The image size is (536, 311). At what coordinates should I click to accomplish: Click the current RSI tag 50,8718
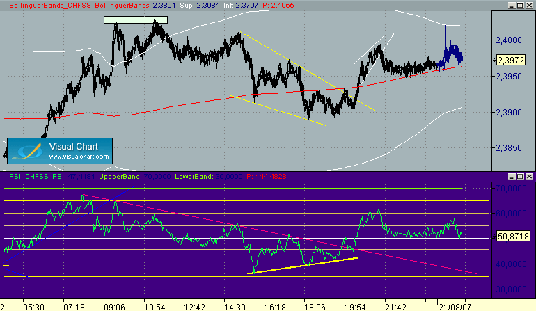click(513, 236)
